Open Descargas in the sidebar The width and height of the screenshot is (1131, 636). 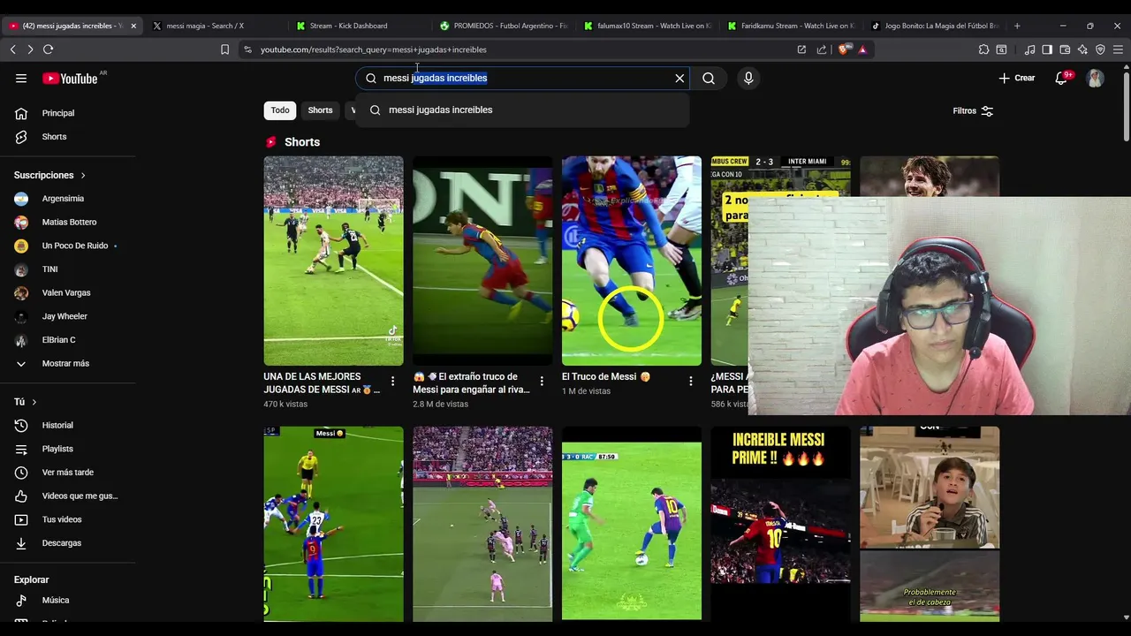[61, 543]
